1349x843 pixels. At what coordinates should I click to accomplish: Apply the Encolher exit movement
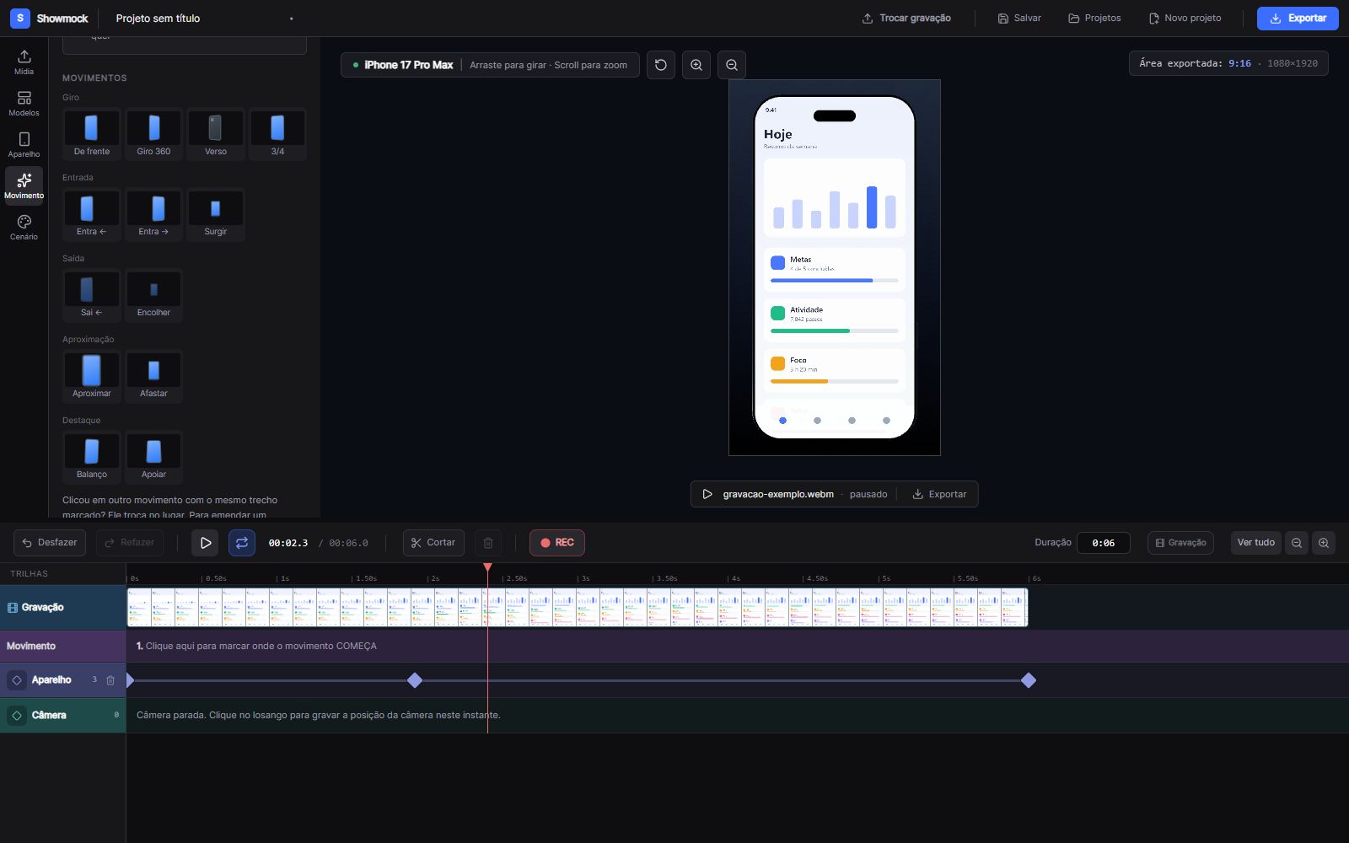pos(153,295)
